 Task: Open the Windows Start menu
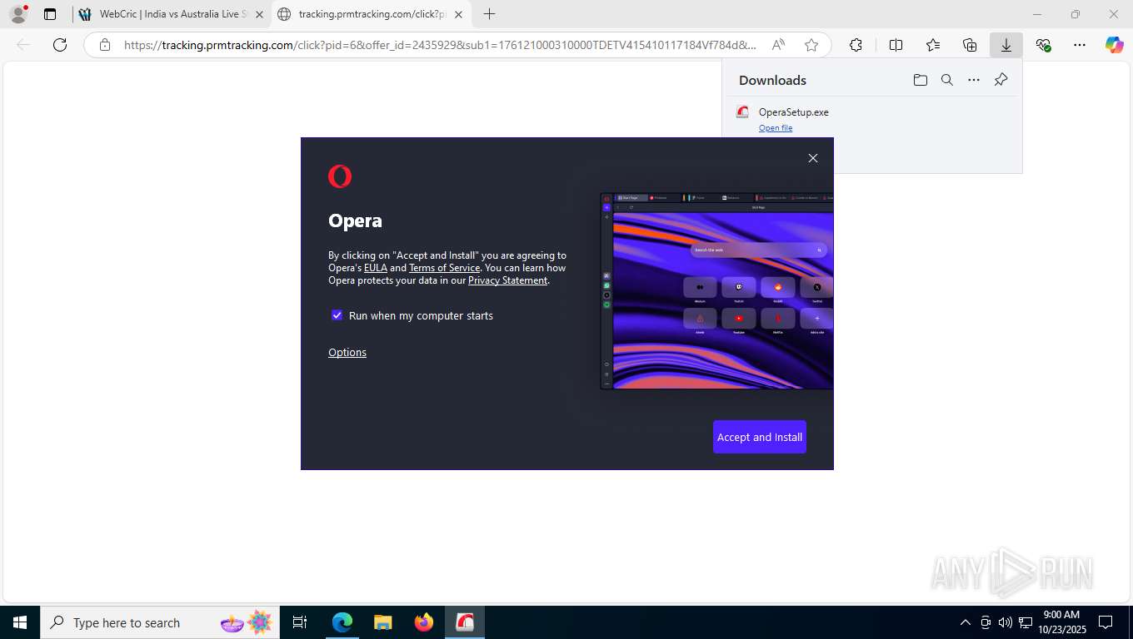click(x=20, y=622)
